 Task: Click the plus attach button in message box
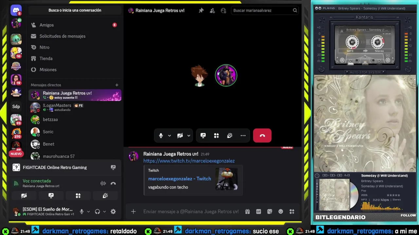tap(133, 211)
